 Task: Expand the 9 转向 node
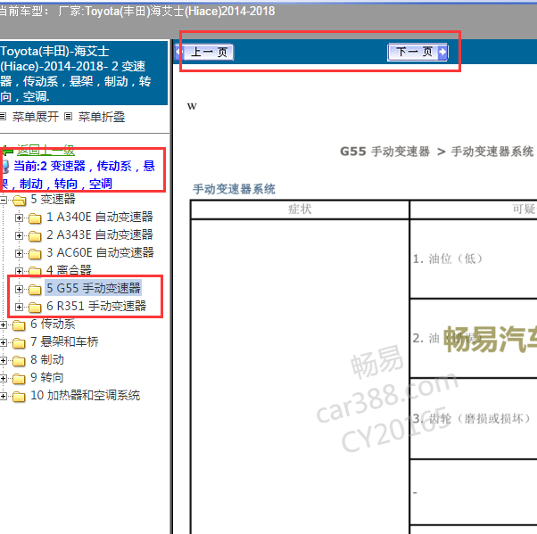click(3, 378)
